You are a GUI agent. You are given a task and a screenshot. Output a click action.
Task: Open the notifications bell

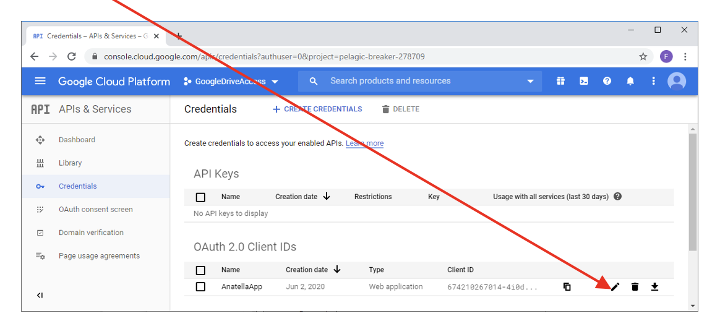click(630, 81)
